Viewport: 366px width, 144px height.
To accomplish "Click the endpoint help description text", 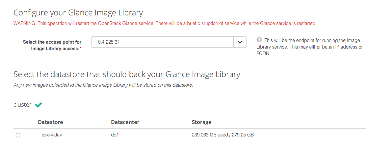I will (x=309, y=47).
